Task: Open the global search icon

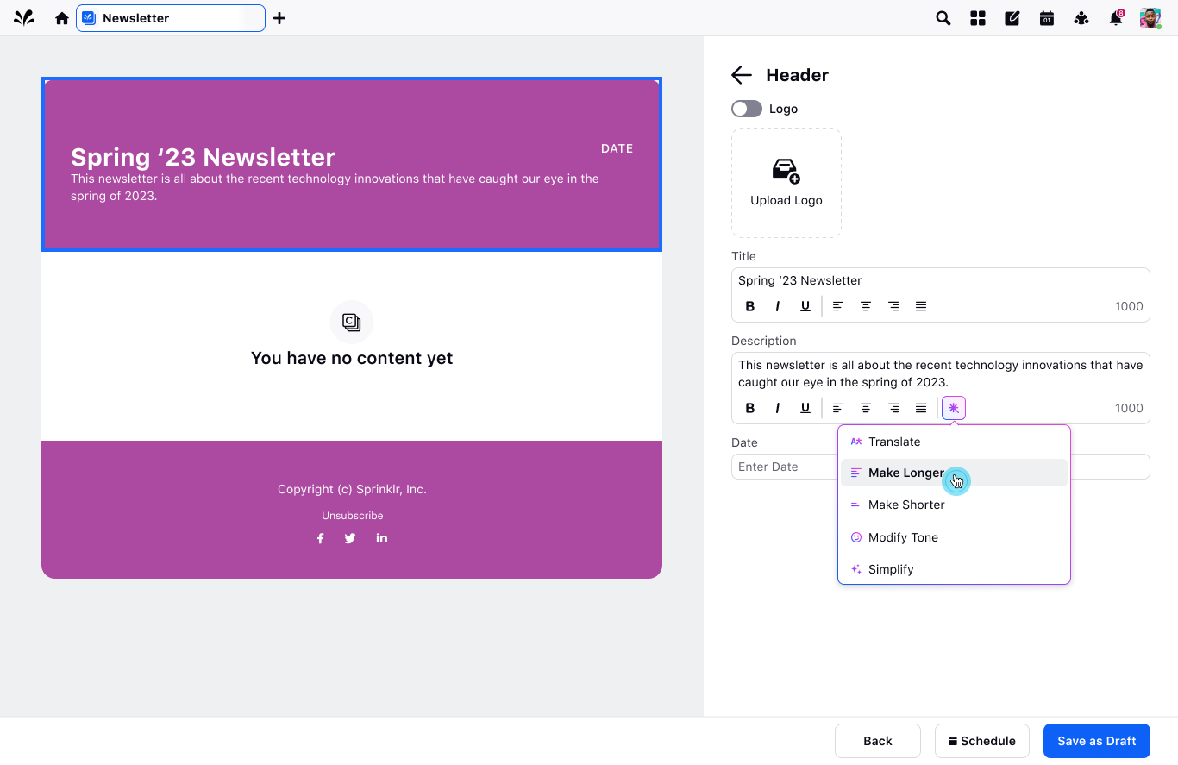Action: tap(943, 17)
